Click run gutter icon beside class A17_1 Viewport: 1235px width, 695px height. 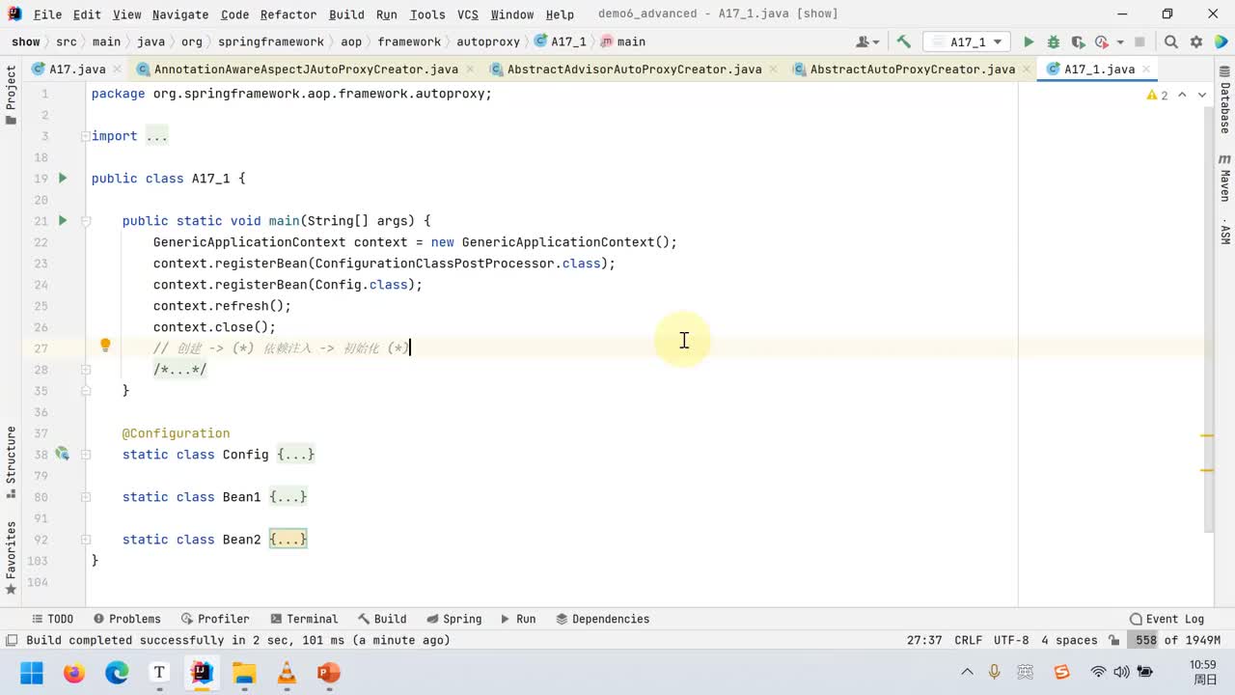[63, 178]
